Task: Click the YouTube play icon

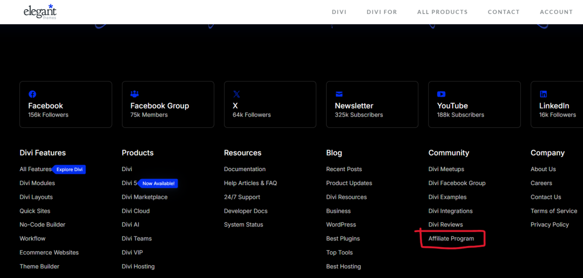Action: tap(442, 94)
